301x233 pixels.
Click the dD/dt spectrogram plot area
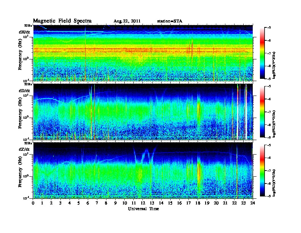click(143, 112)
